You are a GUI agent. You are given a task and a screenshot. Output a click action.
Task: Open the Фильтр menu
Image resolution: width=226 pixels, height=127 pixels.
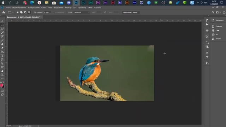(68, 8)
